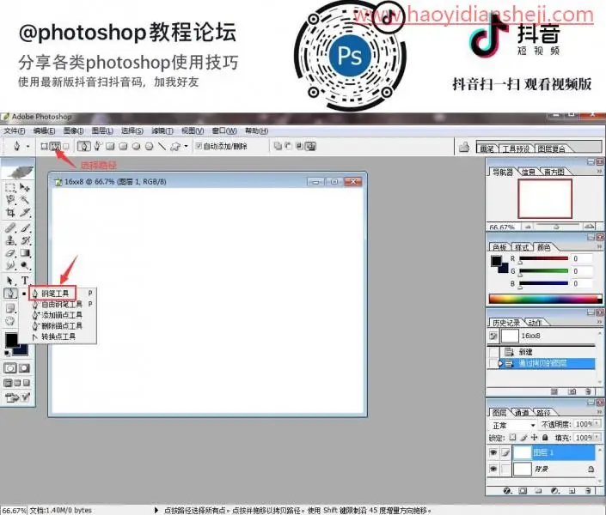Click the Ellipse shape in options bar
Image resolution: width=606 pixels, height=515 pixels.
tap(136, 146)
